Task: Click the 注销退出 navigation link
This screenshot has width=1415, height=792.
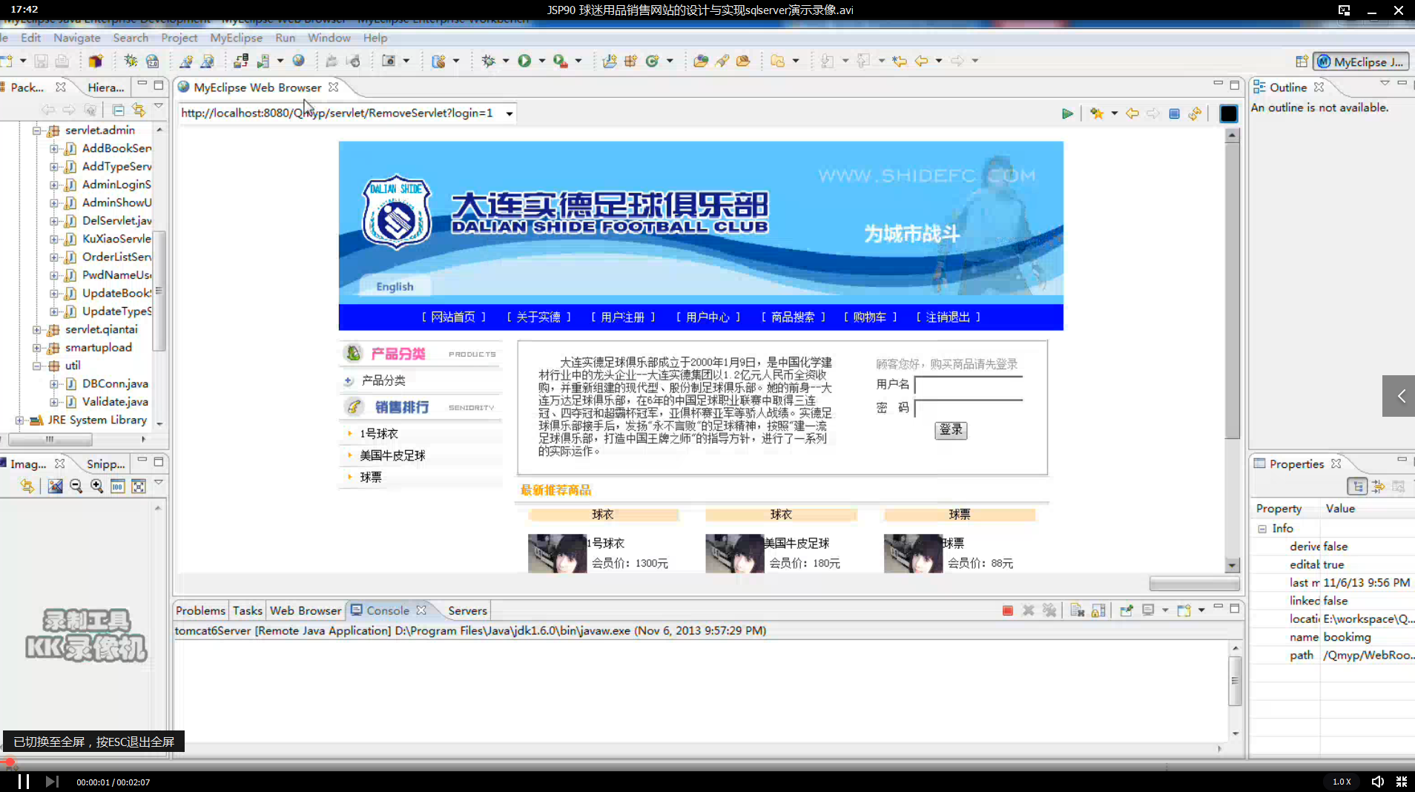Action: coord(948,317)
